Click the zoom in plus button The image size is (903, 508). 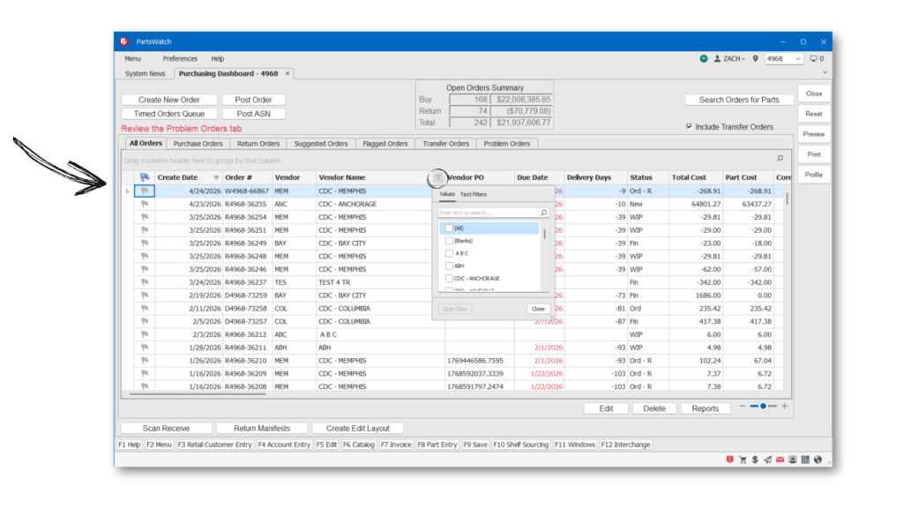pos(784,406)
